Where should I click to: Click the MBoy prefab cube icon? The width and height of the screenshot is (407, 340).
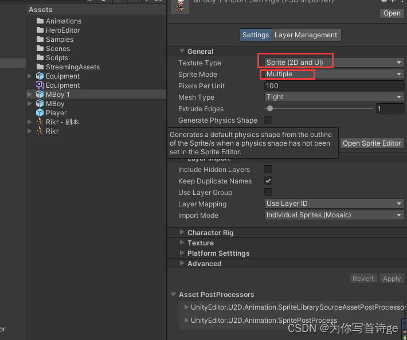pos(40,104)
